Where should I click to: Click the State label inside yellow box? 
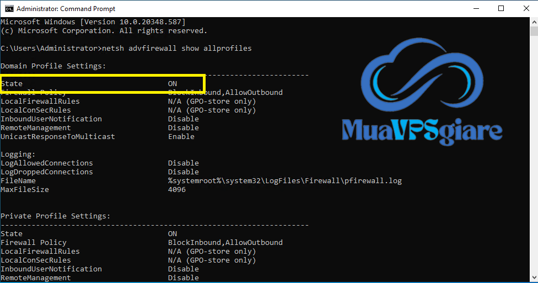(x=12, y=84)
